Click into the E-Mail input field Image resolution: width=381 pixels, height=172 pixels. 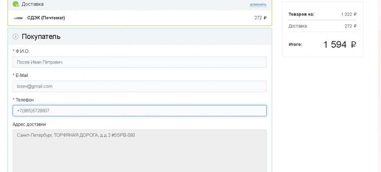139,86
